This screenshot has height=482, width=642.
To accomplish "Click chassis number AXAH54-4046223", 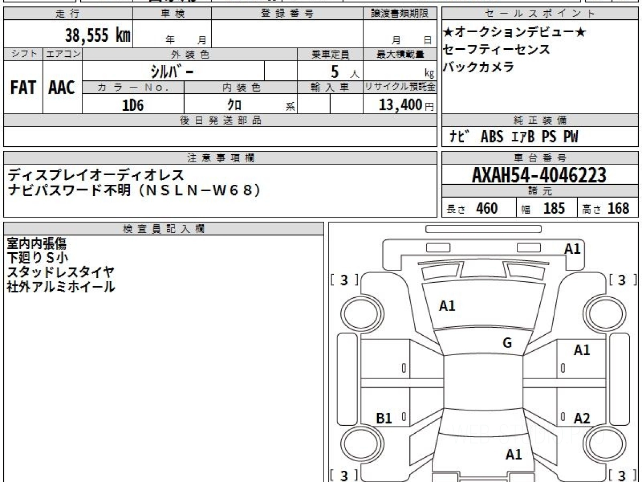I will [539, 175].
